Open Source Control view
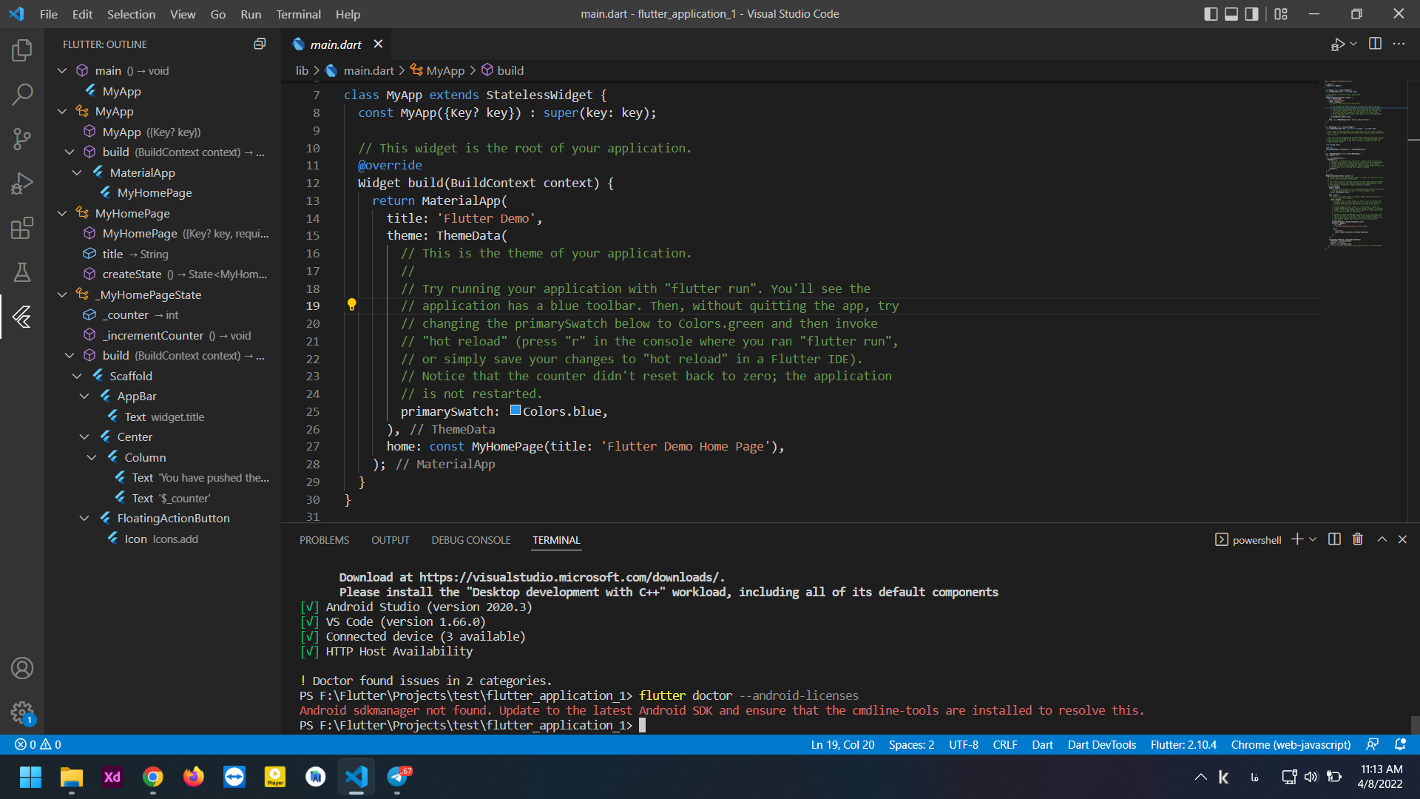This screenshot has height=799, width=1420. [x=22, y=138]
